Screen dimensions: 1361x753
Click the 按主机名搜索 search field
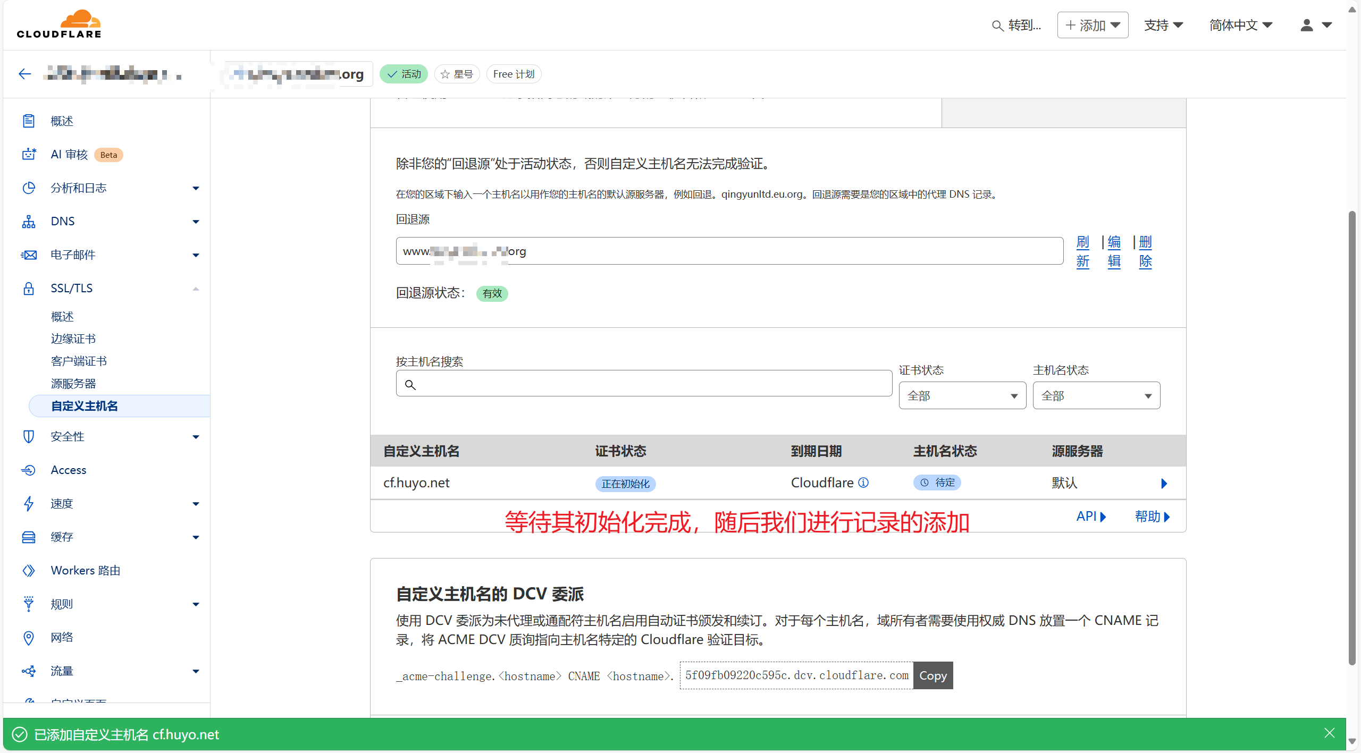coord(644,384)
